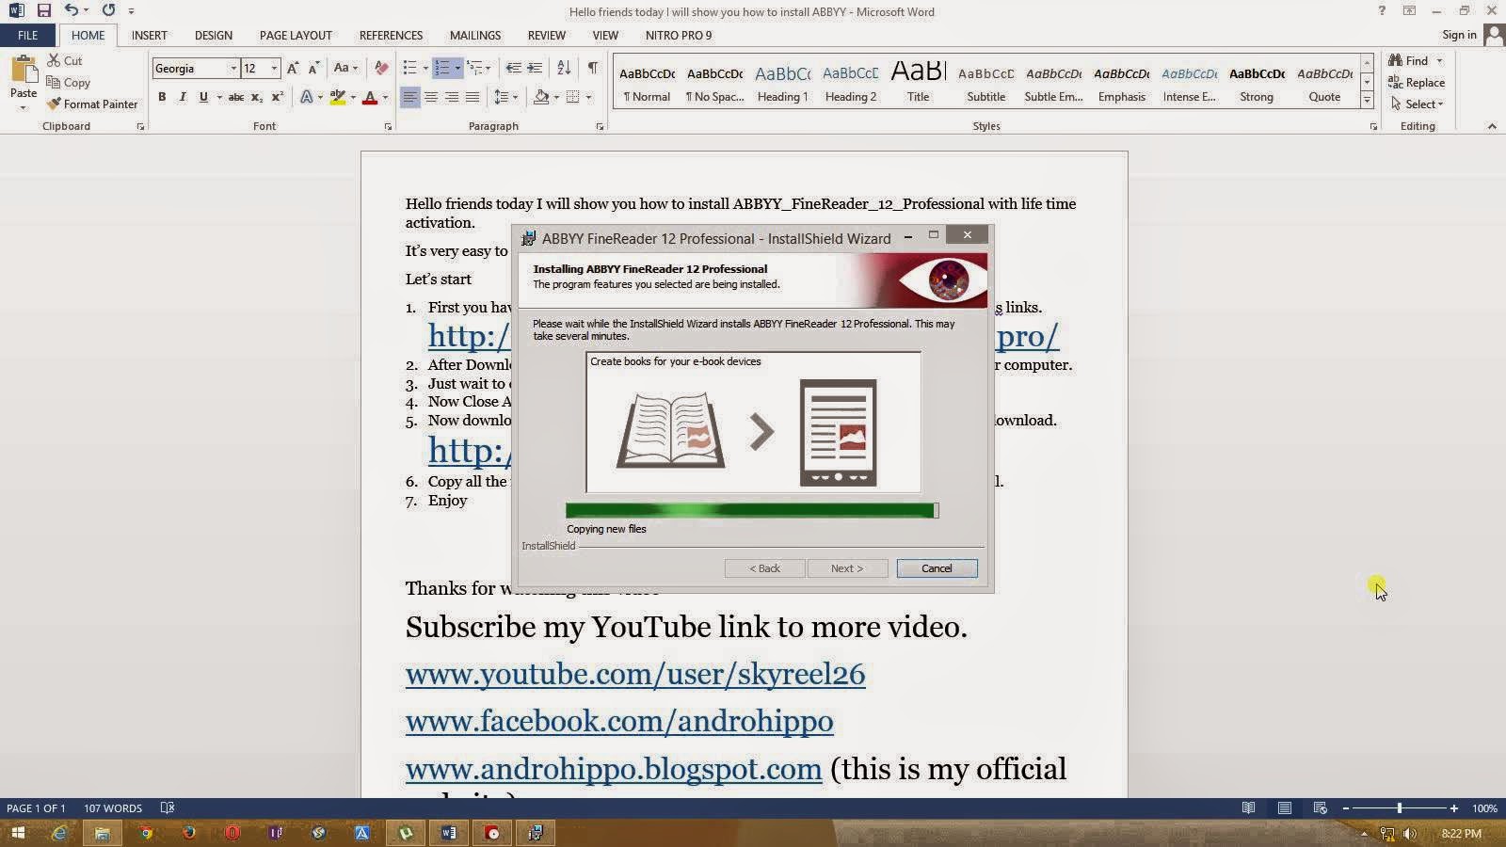The width and height of the screenshot is (1506, 847).
Task: Redo the action in Quick Access Toolbar
Action: coord(108,10)
